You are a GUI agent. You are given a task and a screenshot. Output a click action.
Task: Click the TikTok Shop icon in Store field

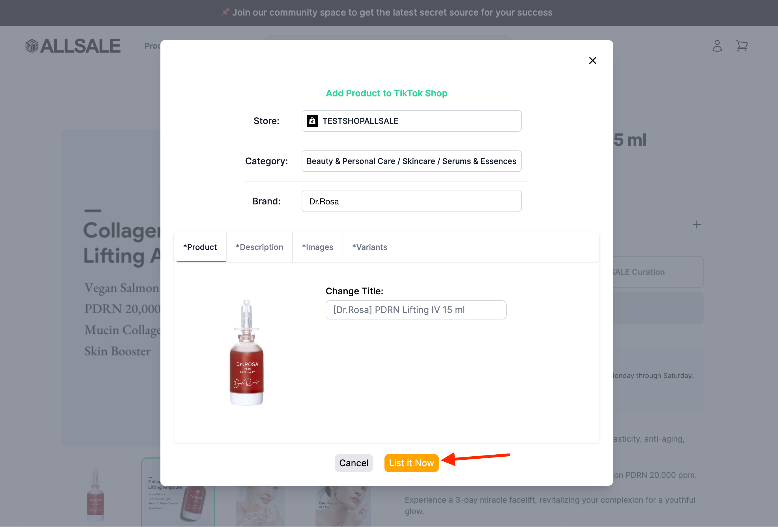click(312, 121)
